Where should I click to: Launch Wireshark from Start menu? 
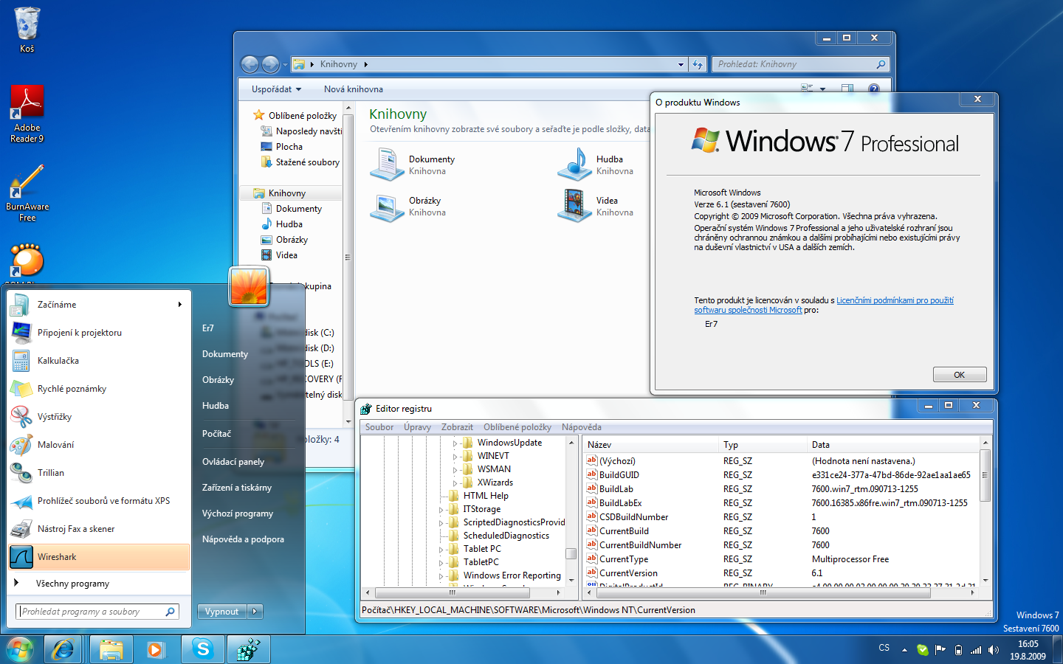(x=99, y=557)
